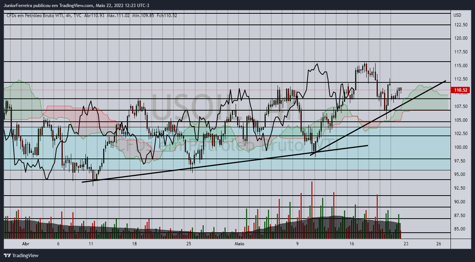The image size is (475, 262).
Task: Click the red 110.52 current price label
Action: [460, 90]
